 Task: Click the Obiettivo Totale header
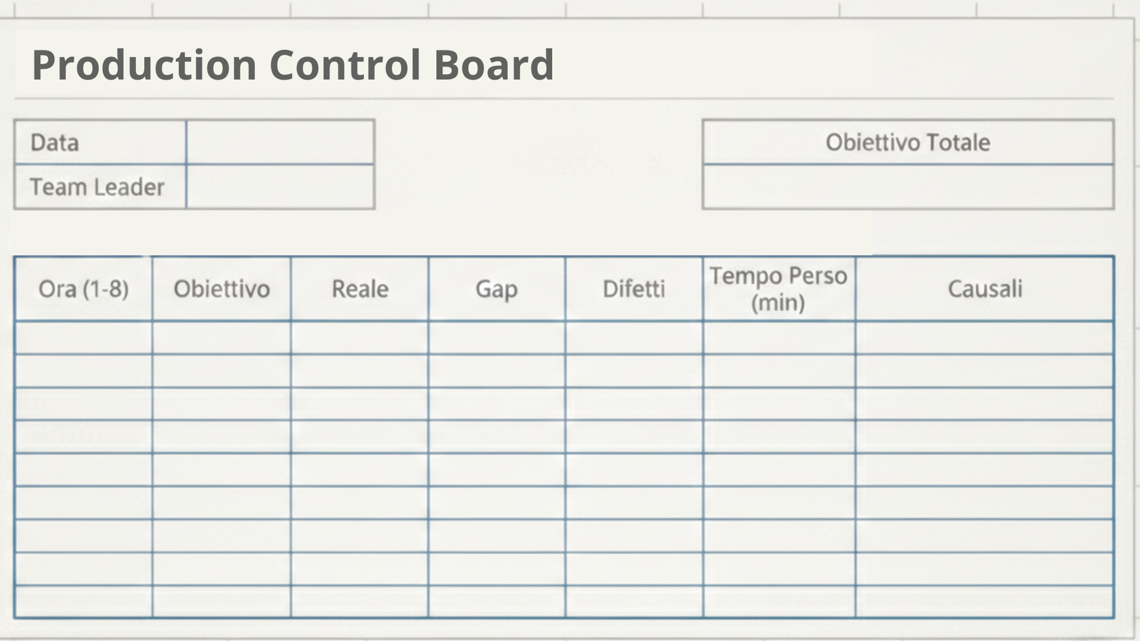[907, 142]
